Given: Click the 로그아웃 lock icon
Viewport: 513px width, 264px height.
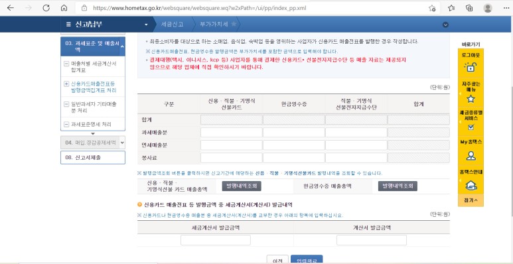Looking at the screenshot, I should (x=471, y=68).
